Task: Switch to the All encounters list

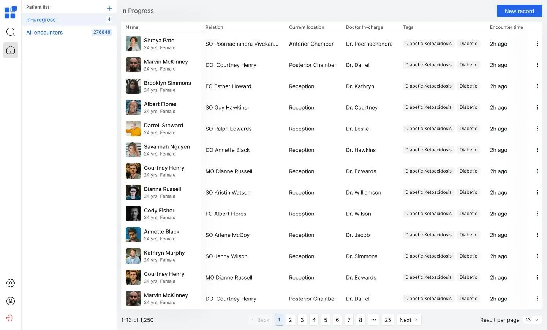Action: [x=44, y=32]
